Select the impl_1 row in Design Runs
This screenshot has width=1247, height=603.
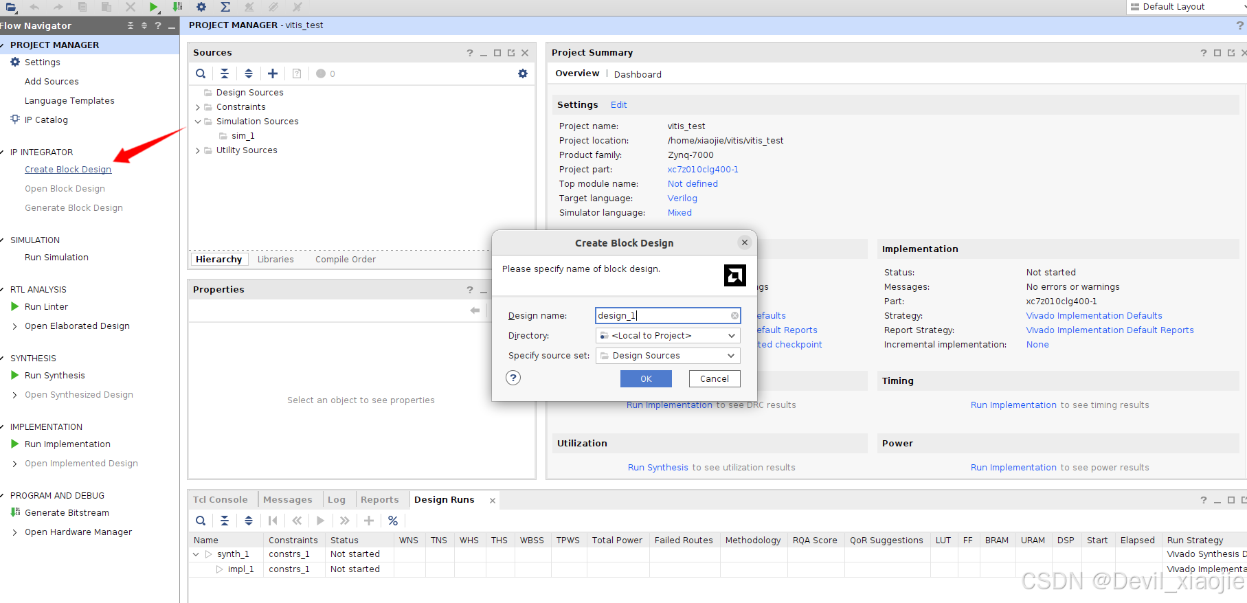point(240,569)
